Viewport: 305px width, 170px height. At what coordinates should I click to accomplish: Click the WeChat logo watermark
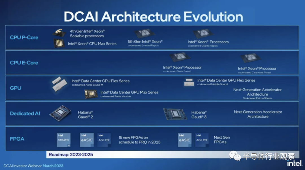pos(235,156)
